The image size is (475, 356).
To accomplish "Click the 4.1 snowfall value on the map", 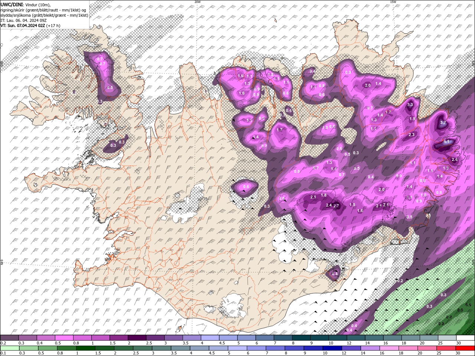I will tap(446, 142).
